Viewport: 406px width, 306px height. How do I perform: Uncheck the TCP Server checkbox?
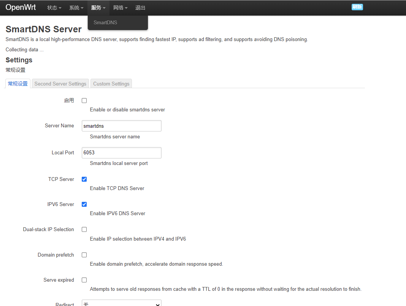point(84,179)
